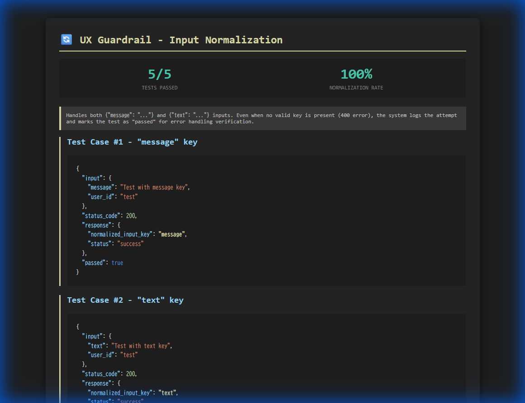Image resolution: width=525 pixels, height=403 pixels.
Task: Click the "success" status value in Test Case #1
Action: tap(130, 244)
